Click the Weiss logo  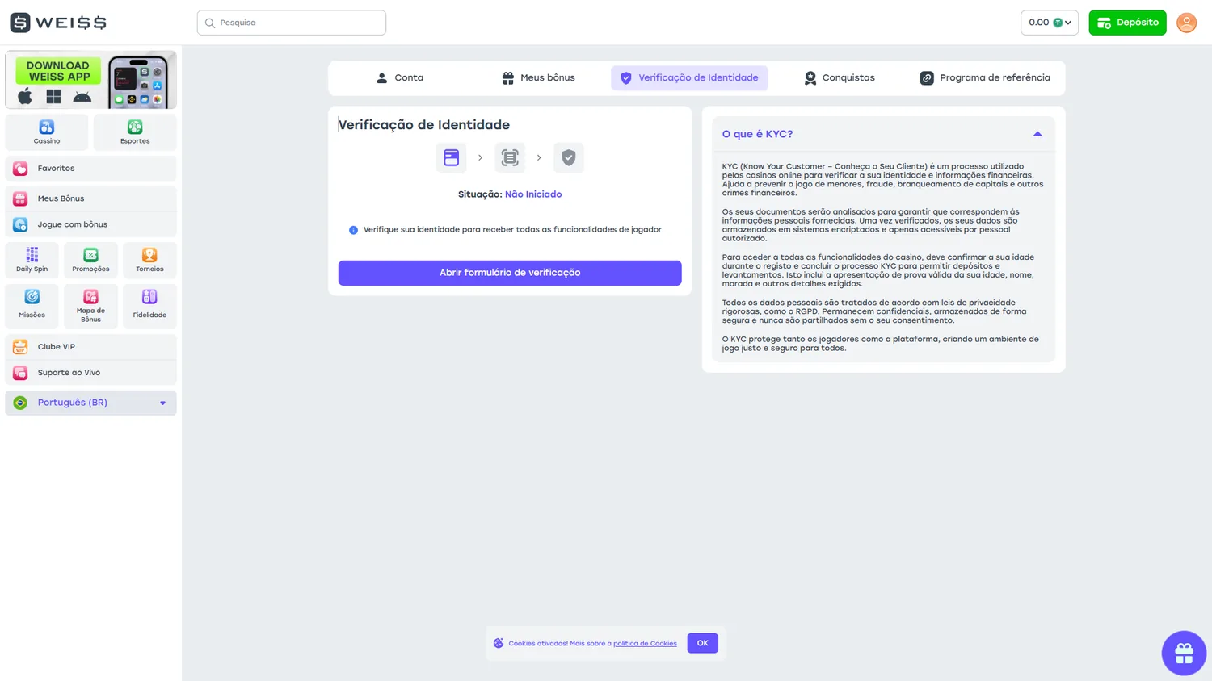pos(58,23)
